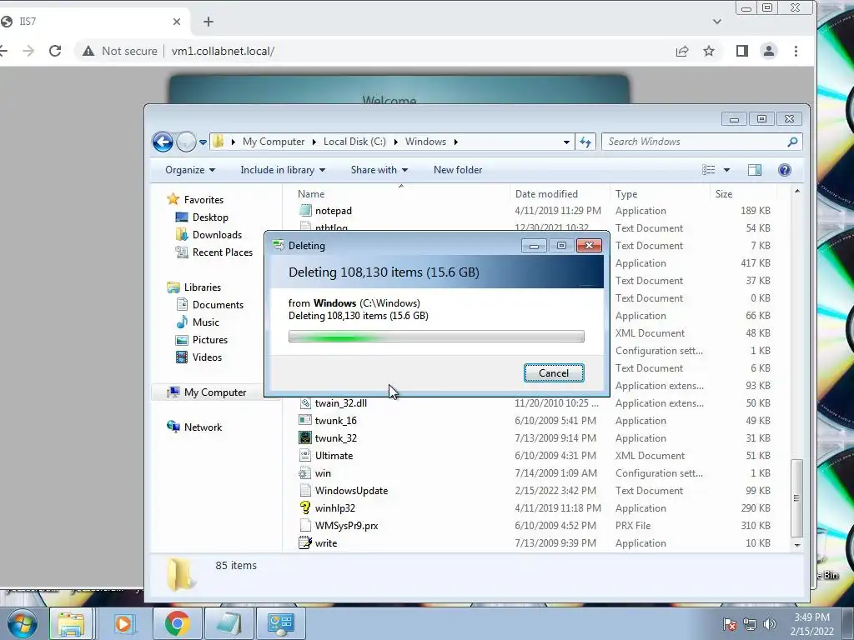Toggle the preview pane icon
The width and height of the screenshot is (854, 640).
(754, 170)
